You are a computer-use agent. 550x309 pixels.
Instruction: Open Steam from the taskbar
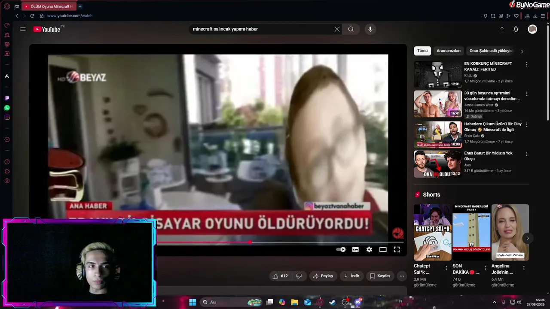(332, 302)
